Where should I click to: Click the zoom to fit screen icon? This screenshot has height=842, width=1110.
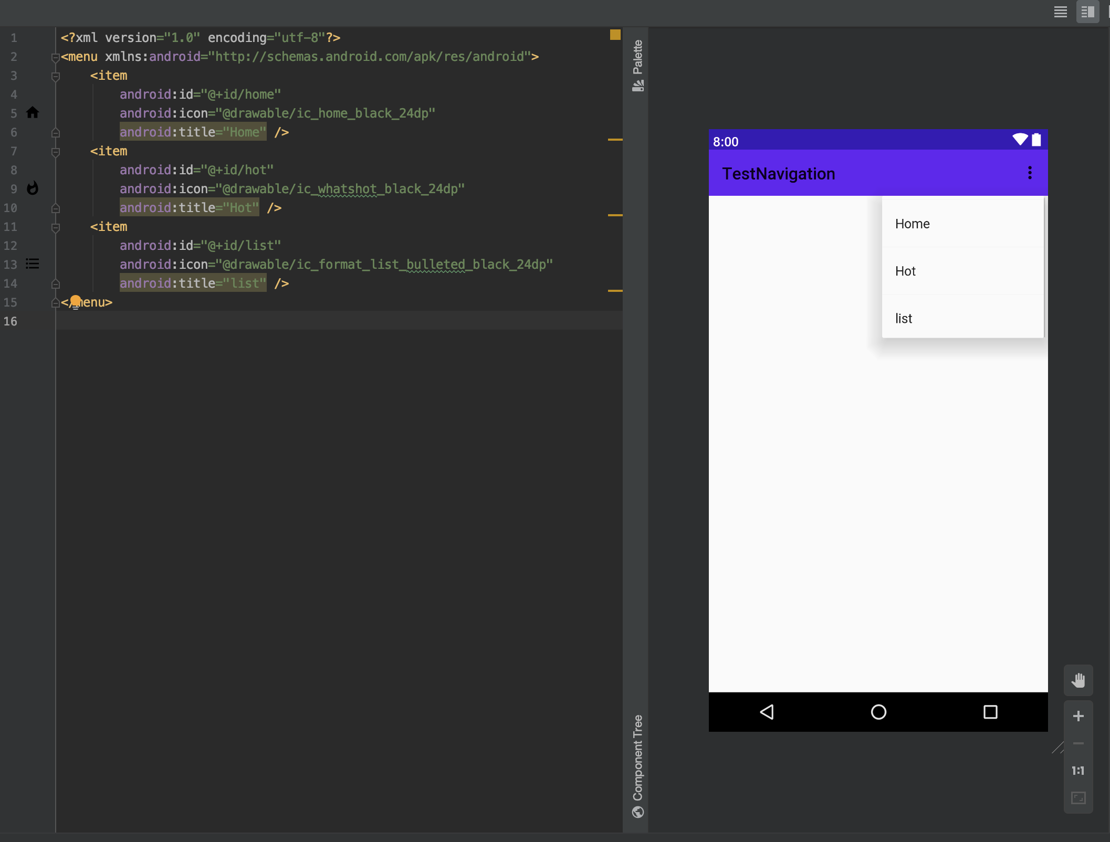click(x=1078, y=798)
